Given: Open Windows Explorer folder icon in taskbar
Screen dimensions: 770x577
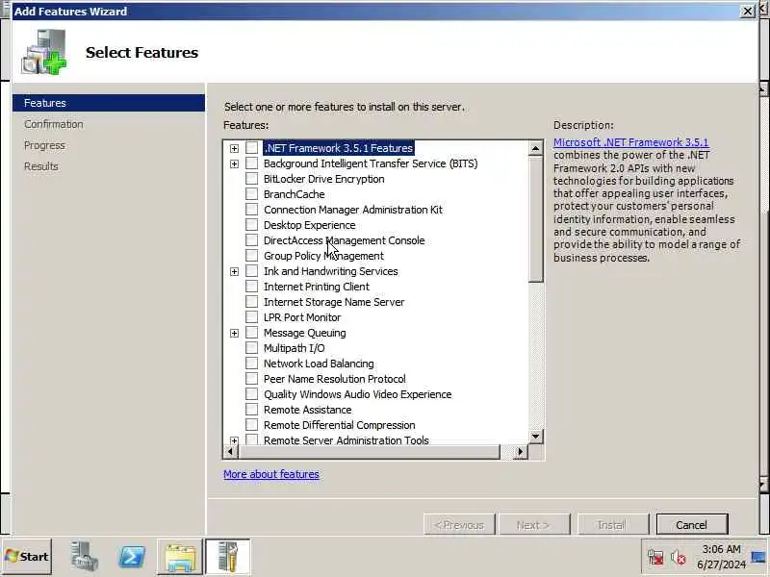Looking at the screenshot, I should tap(180, 557).
